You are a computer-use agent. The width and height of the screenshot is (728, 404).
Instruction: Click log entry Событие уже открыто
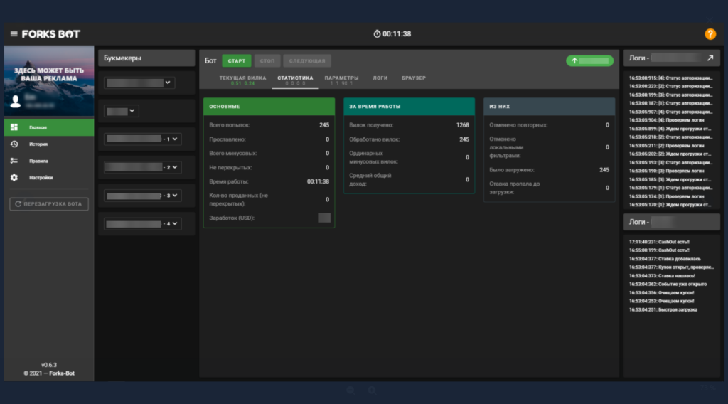click(668, 285)
